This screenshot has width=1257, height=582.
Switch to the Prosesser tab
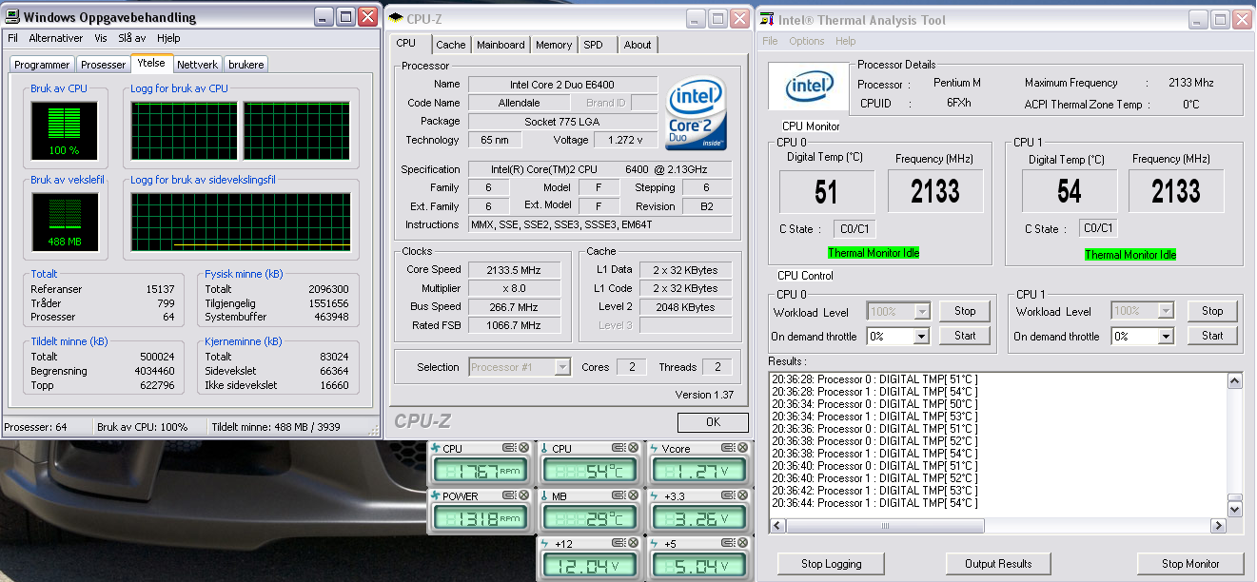pyautogui.click(x=104, y=65)
